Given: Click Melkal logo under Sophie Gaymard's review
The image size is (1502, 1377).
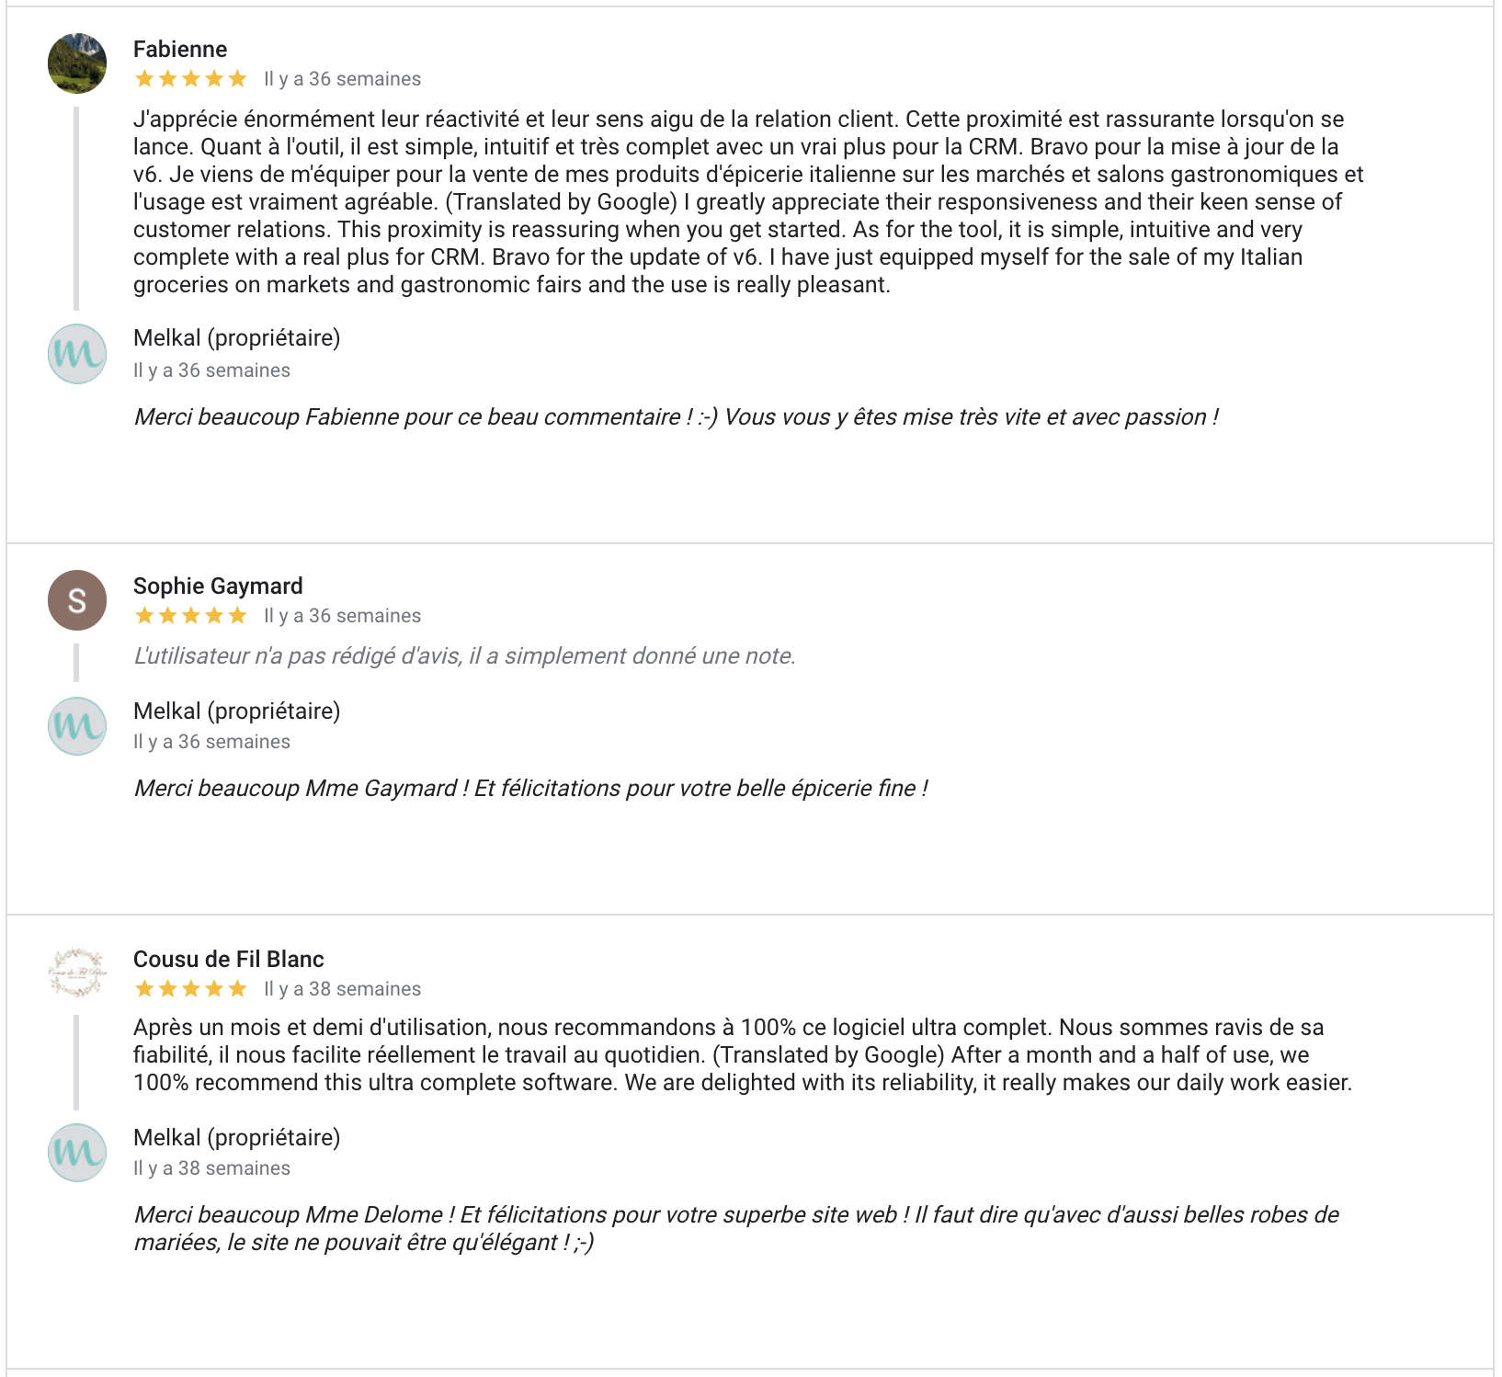Looking at the screenshot, I should click(x=77, y=725).
